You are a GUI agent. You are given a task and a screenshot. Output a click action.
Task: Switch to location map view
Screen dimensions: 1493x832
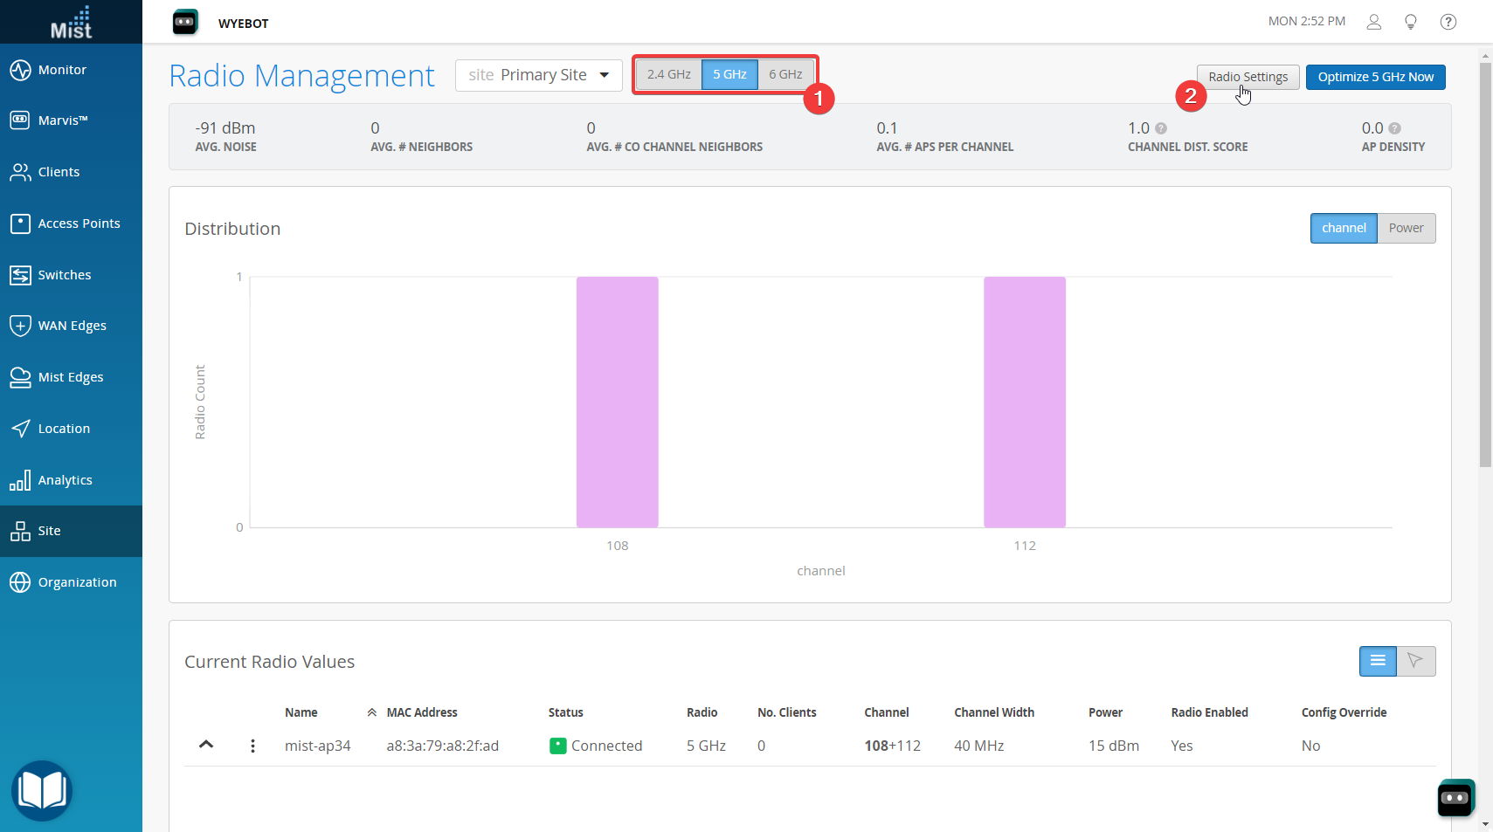pos(1416,661)
